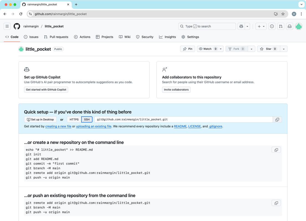Open a new browser tab

[x=76, y=4]
